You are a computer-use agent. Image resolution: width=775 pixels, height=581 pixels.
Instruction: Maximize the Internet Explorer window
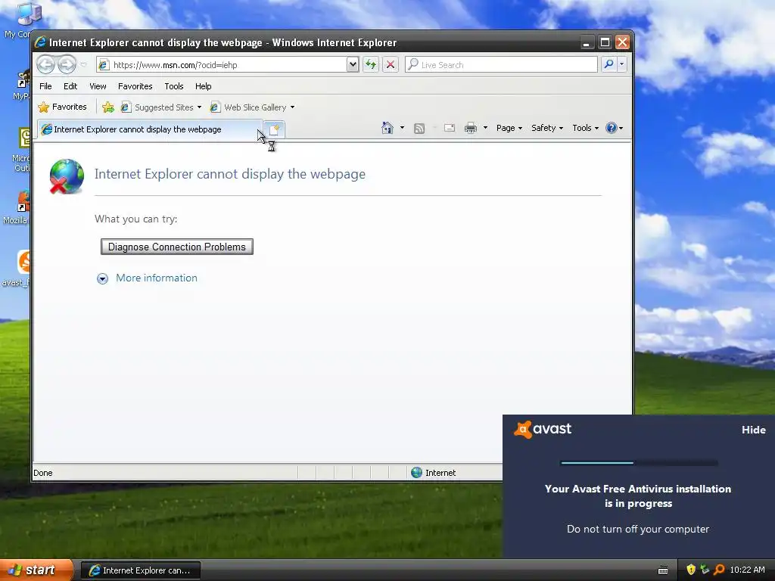click(x=605, y=42)
